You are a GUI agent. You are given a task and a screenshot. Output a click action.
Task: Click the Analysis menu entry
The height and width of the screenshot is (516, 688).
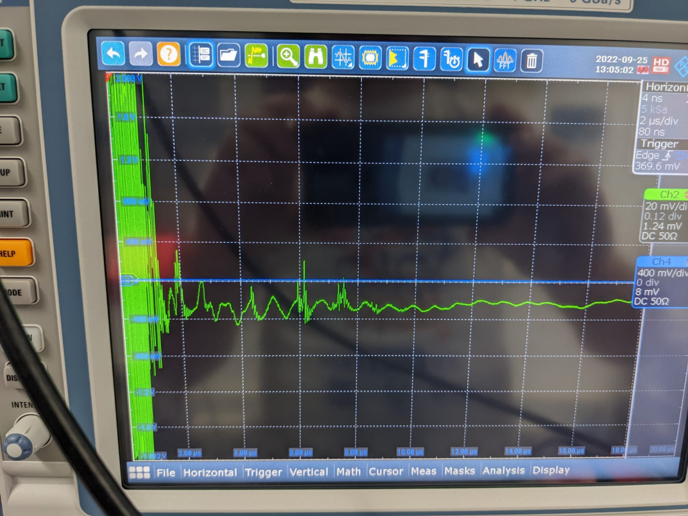point(503,470)
